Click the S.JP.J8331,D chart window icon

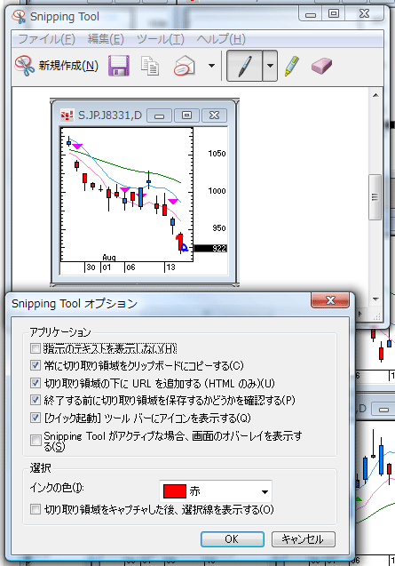tap(67, 116)
